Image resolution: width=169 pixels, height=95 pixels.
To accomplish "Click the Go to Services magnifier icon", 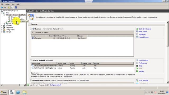I will tap(137, 60).
